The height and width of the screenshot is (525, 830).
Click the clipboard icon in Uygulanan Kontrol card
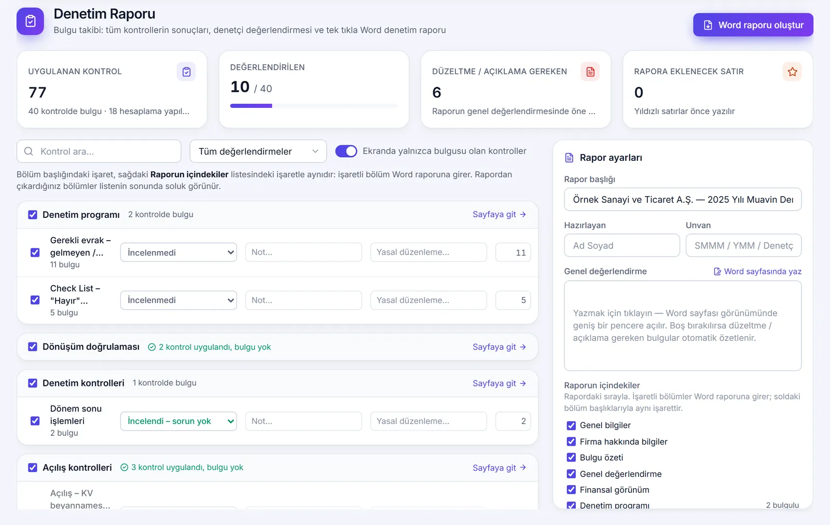(x=186, y=72)
